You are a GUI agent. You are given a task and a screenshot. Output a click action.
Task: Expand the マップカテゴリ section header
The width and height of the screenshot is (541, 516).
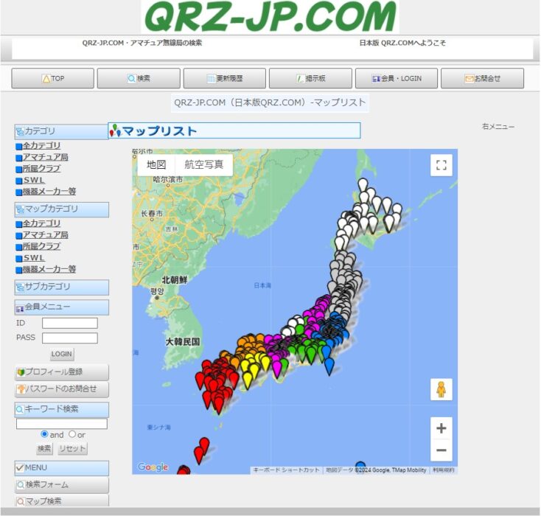(x=61, y=209)
